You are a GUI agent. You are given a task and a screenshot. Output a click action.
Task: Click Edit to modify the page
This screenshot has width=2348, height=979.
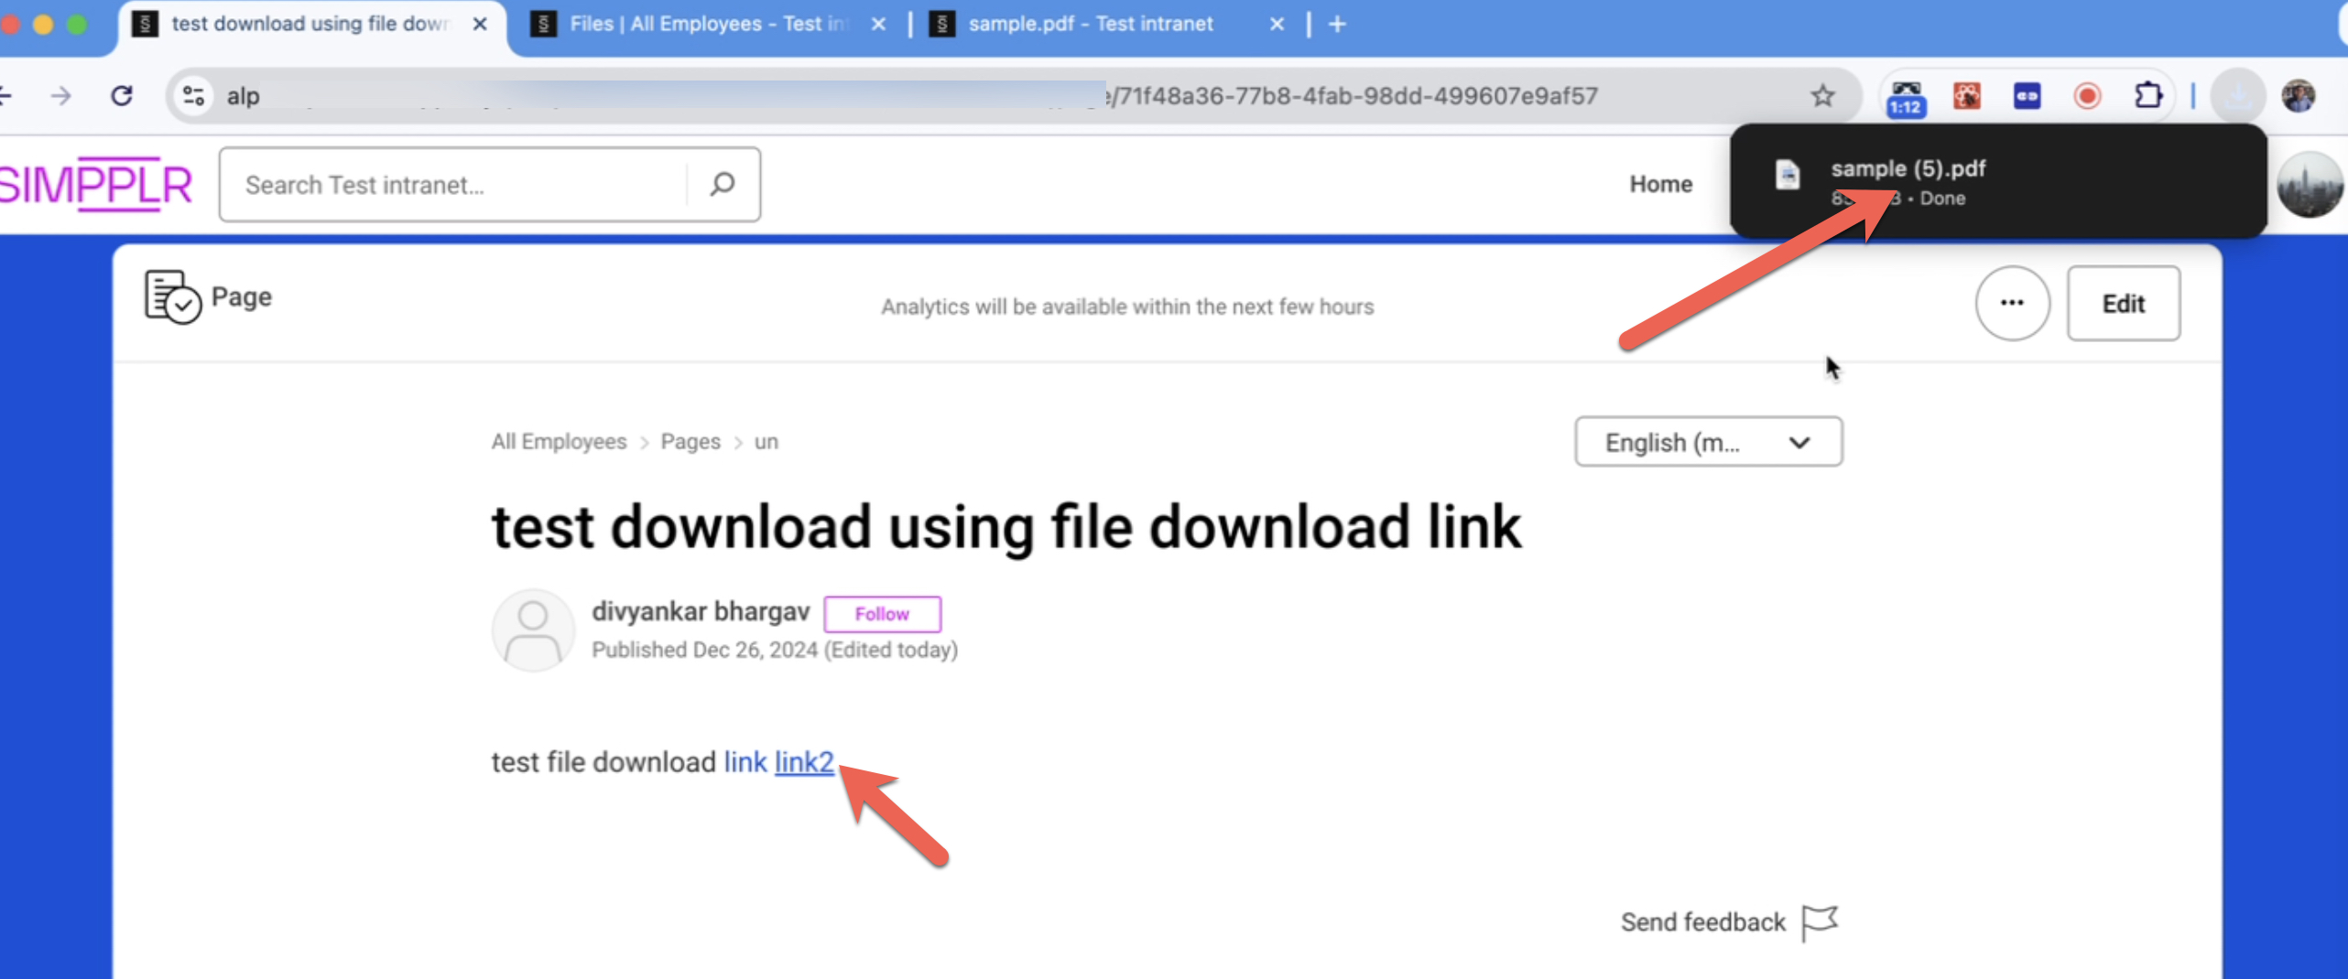2124,303
